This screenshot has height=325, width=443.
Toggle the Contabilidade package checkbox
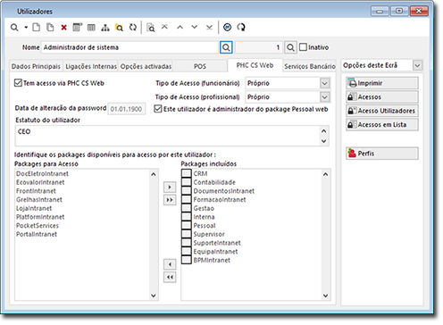(x=187, y=182)
